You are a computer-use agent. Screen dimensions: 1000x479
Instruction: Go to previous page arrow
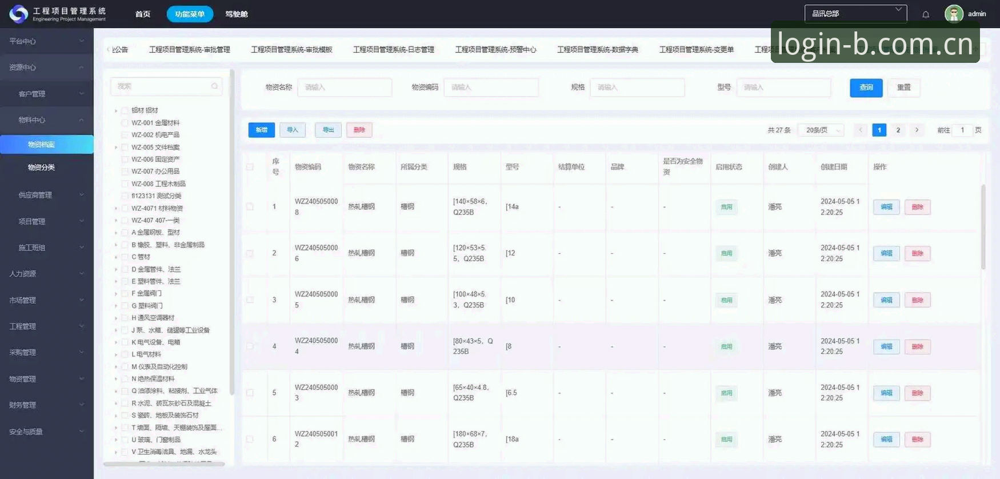860,130
